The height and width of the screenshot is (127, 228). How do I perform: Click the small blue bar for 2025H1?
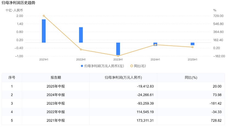[x=192, y=44]
